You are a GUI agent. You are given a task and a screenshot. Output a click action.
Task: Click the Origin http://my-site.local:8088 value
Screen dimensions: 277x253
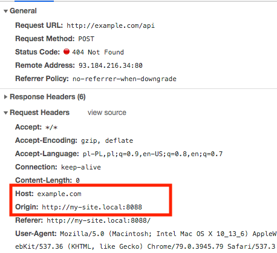(92, 207)
